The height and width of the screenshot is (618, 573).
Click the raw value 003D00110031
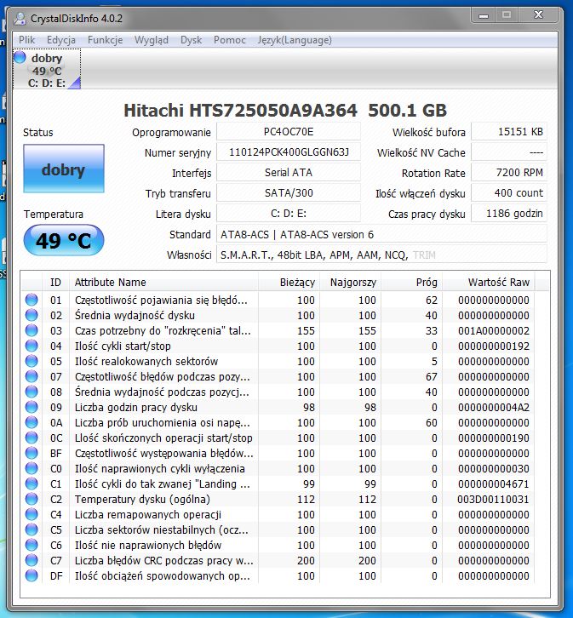coord(493,499)
